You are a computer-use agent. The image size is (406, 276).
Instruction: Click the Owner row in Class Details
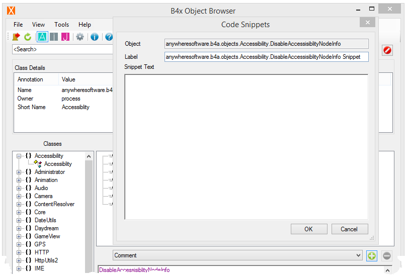pyautogui.click(x=63, y=99)
